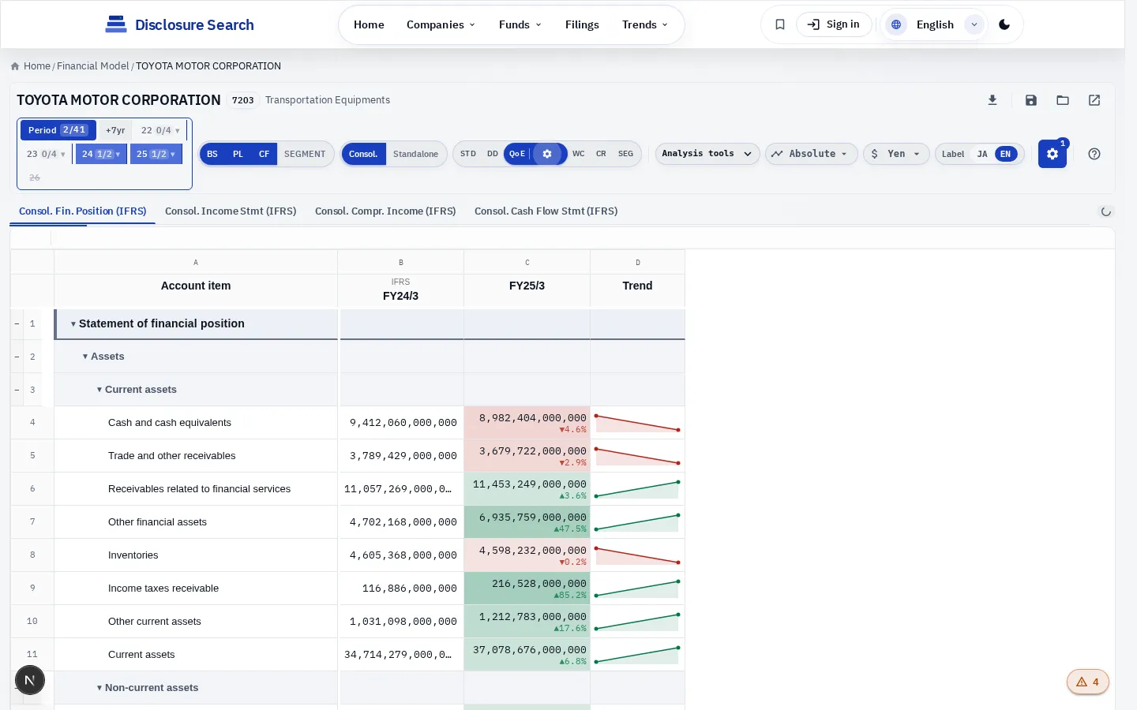The height and width of the screenshot is (710, 1137).
Task: Collapse Non-current assets group
Action: tap(99, 688)
